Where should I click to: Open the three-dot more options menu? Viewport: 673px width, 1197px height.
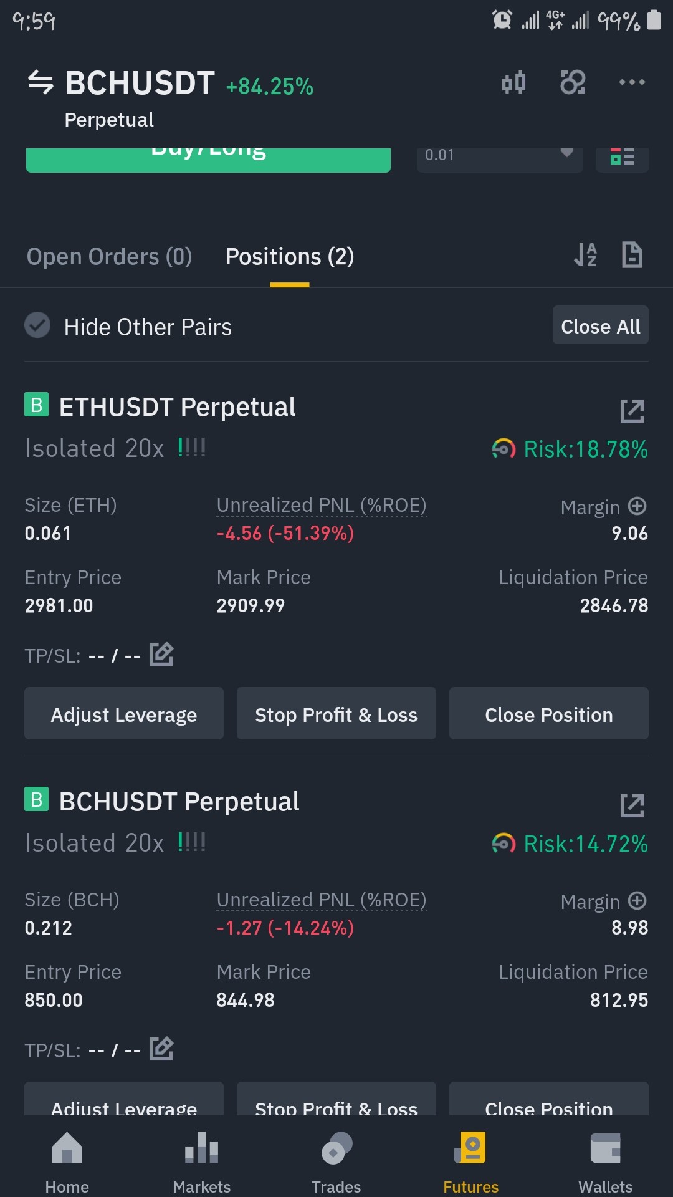632,82
